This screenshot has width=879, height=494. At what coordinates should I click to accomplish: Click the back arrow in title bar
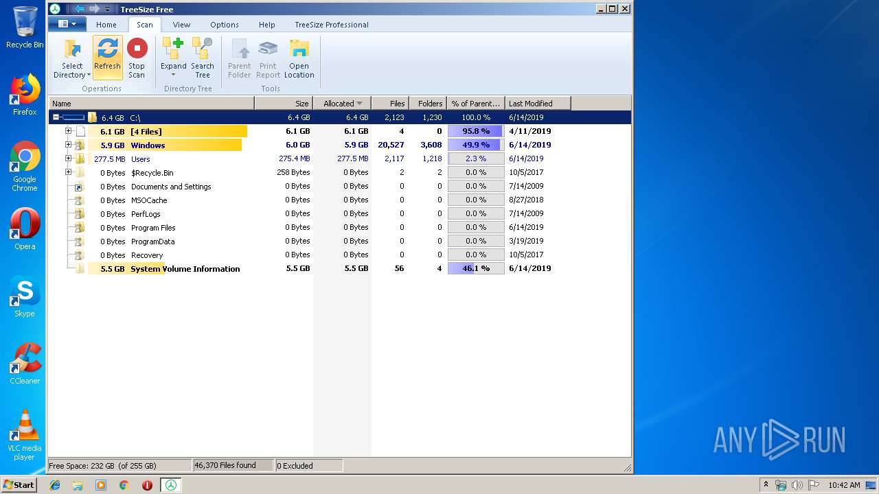click(x=78, y=9)
